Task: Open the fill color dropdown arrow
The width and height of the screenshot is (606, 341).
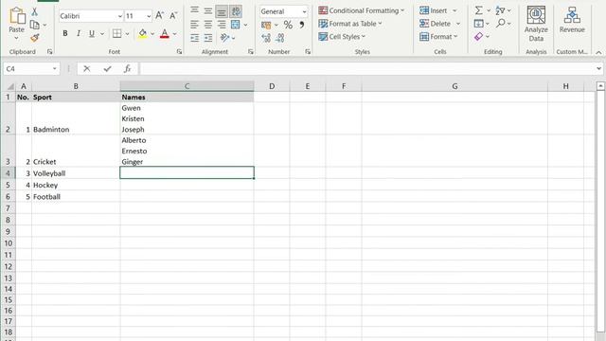Action: [152, 34]
